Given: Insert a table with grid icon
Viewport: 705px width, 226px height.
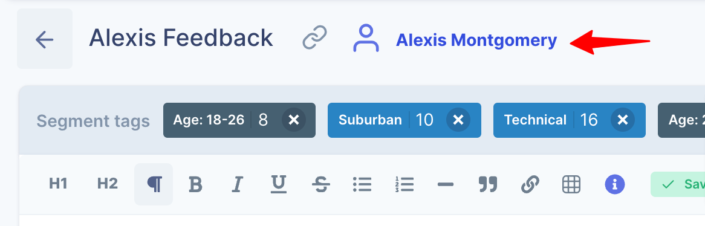Looking at the screenshot, I should coord(571,184).
